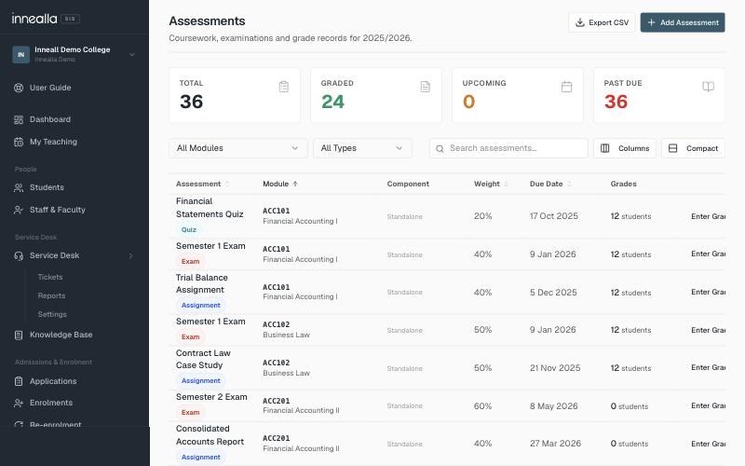Enter grades for Semester 2 Exam
This screenshot has width=745, height=466.
tap(708, 405)
